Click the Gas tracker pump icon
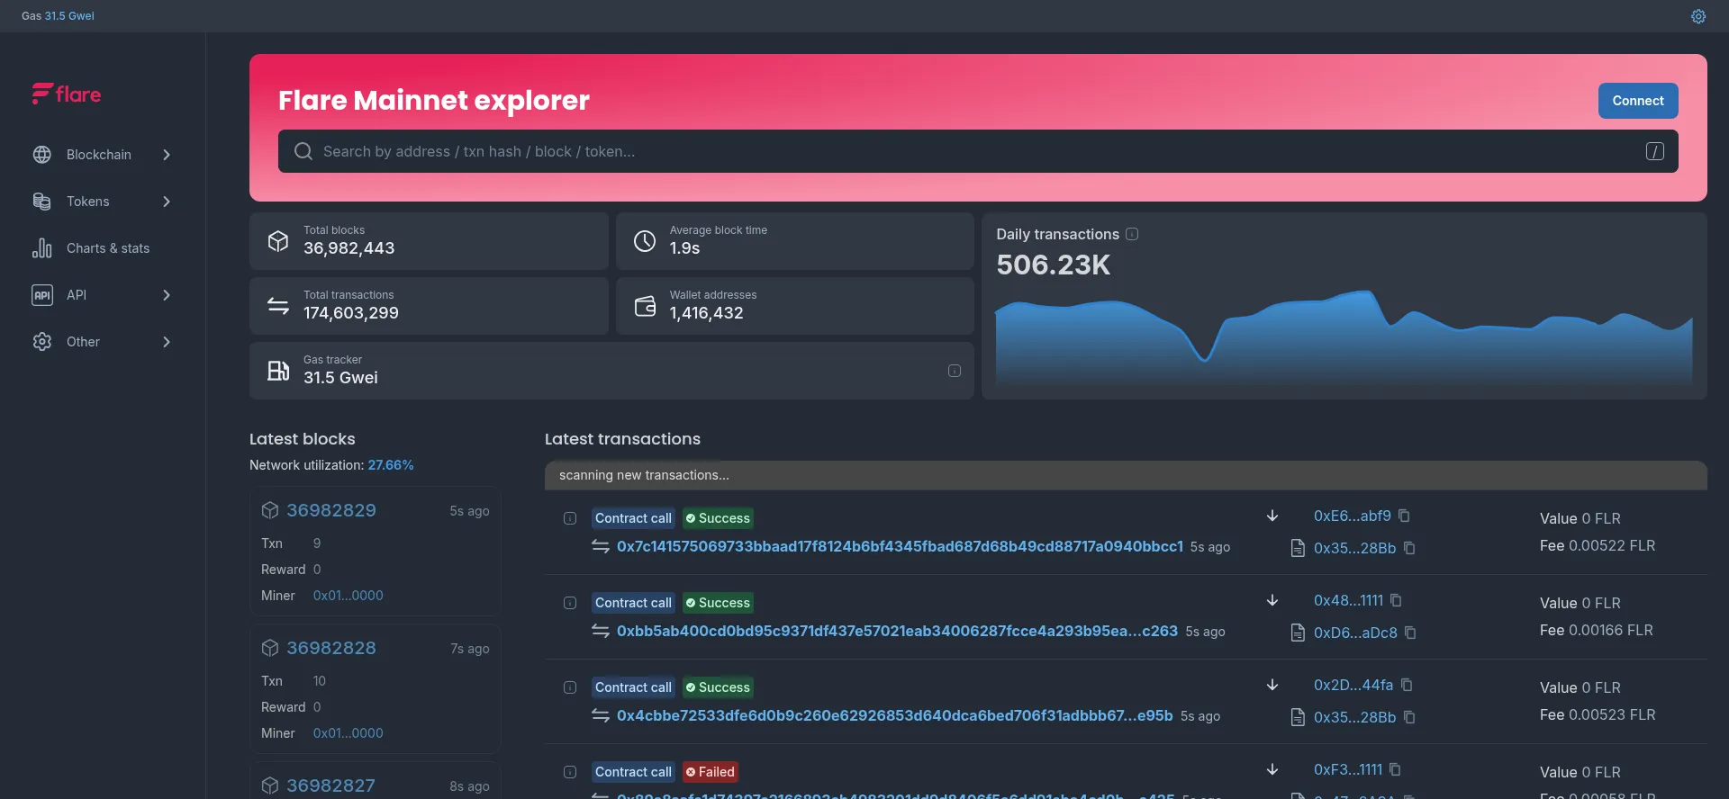This screenshot has width=1729, height=799. coord(278,371)
